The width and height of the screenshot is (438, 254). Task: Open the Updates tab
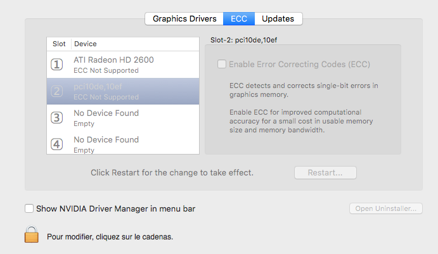pyautogui.click(x=278, y=19)
